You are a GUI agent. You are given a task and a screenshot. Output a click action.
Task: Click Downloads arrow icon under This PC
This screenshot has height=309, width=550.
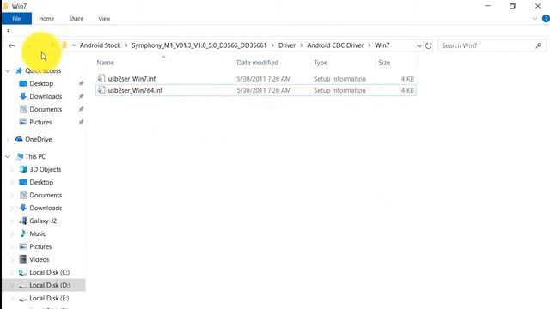(x=23, y=208)
